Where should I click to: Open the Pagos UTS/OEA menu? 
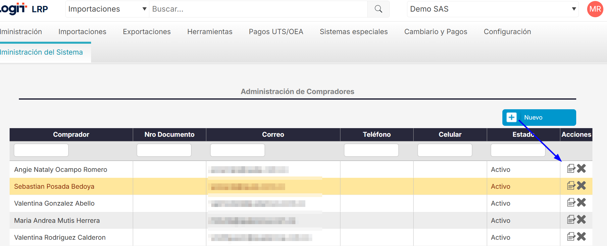point(276,32)
